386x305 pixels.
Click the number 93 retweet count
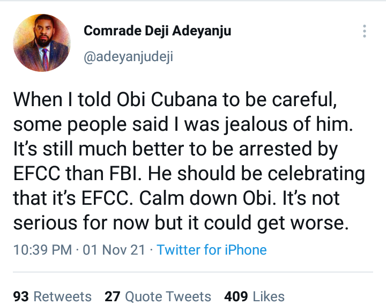pyautogui.click(x=21, y=296)
